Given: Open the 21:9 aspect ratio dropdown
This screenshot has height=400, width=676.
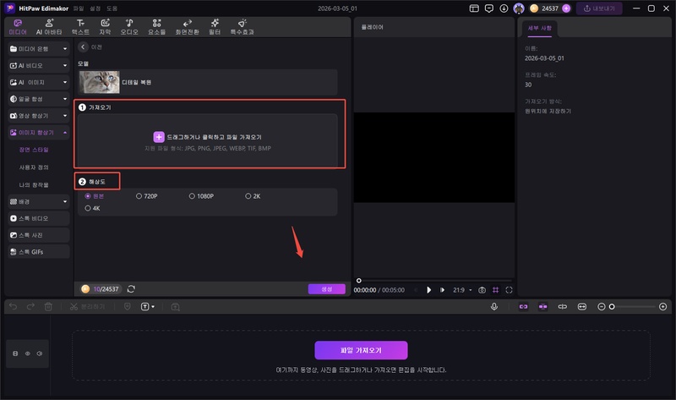Looking at the screenshot, I should pyautogui.click(x=462, y=290).
